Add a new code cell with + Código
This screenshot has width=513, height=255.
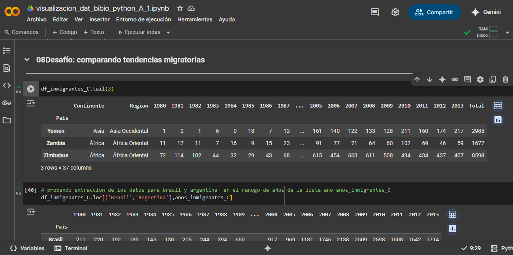65,32
